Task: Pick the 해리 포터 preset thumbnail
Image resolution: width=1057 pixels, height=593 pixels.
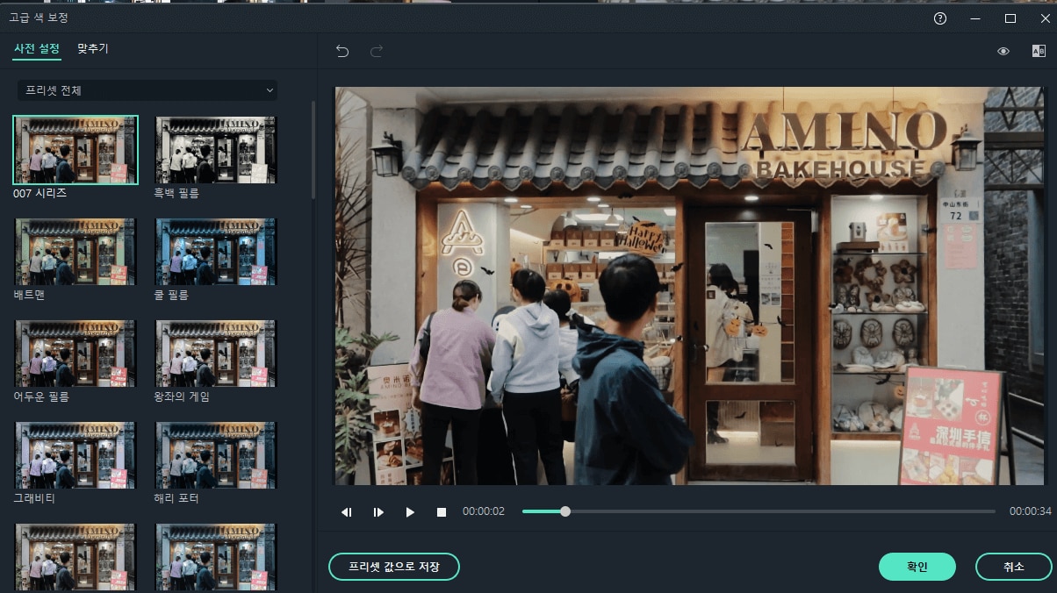Action: (x=215, y=455)
